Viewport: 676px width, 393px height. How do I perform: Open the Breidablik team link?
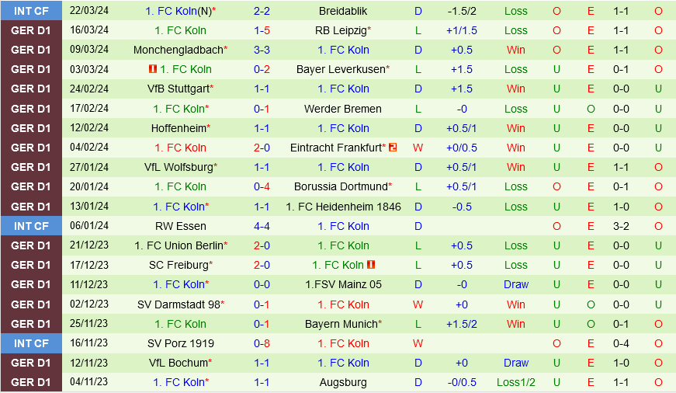pyautogui.click(x=343, y=11)
